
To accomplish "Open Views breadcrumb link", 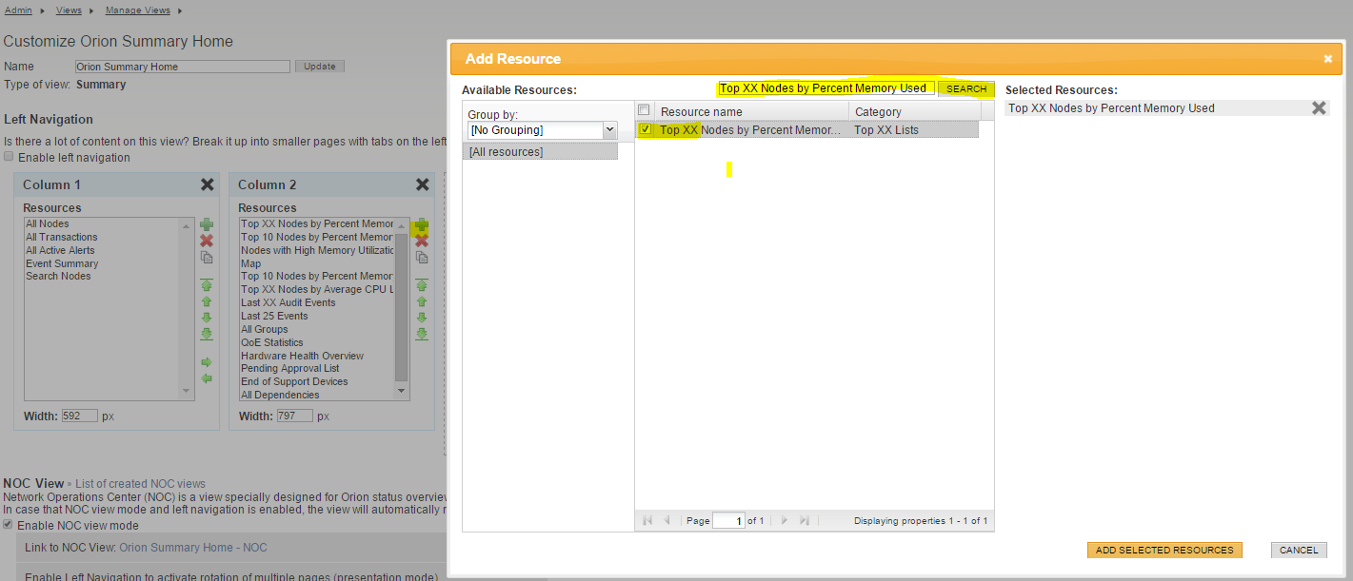I will click(x=69, y=10).
